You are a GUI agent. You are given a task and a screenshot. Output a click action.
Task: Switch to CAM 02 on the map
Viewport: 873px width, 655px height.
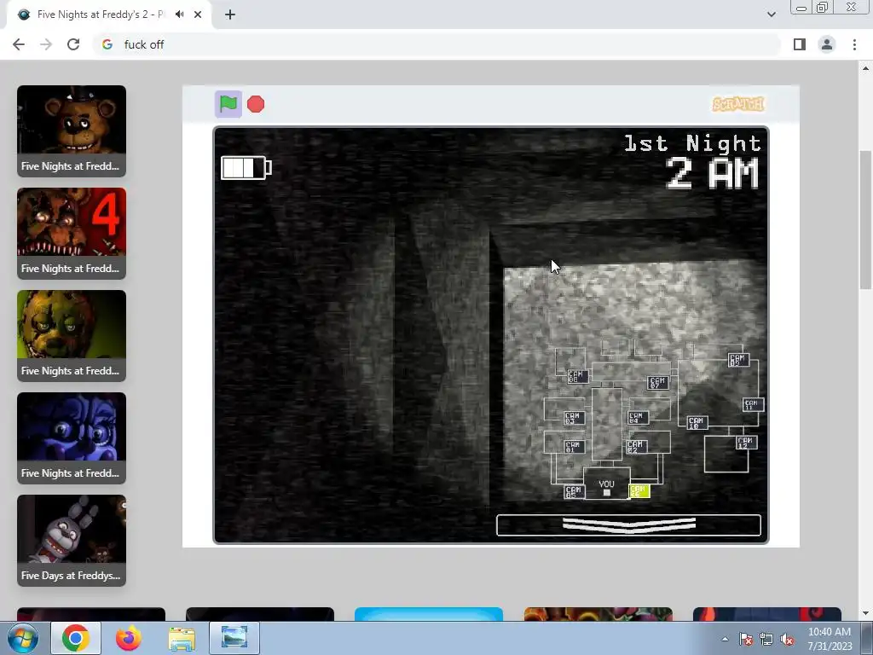[x=636, y=447]
